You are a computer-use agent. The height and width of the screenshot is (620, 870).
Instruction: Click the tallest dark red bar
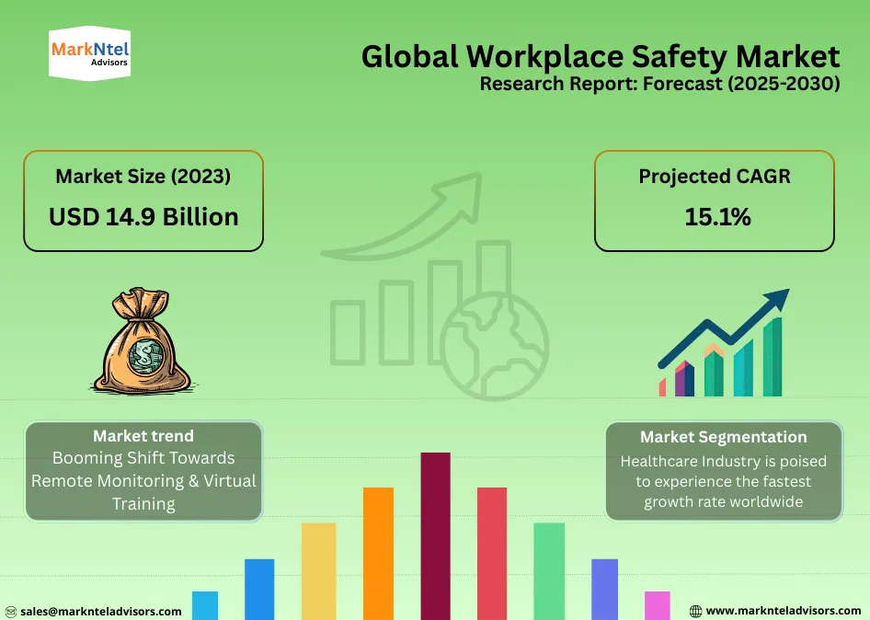[x=435, y=534]
